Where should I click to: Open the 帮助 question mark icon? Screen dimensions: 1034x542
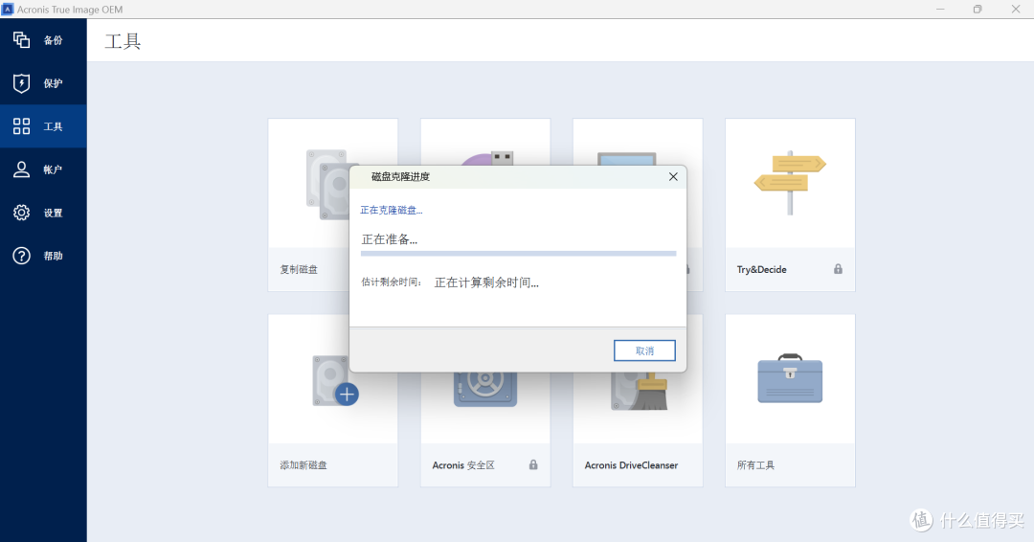pos(22,255)
